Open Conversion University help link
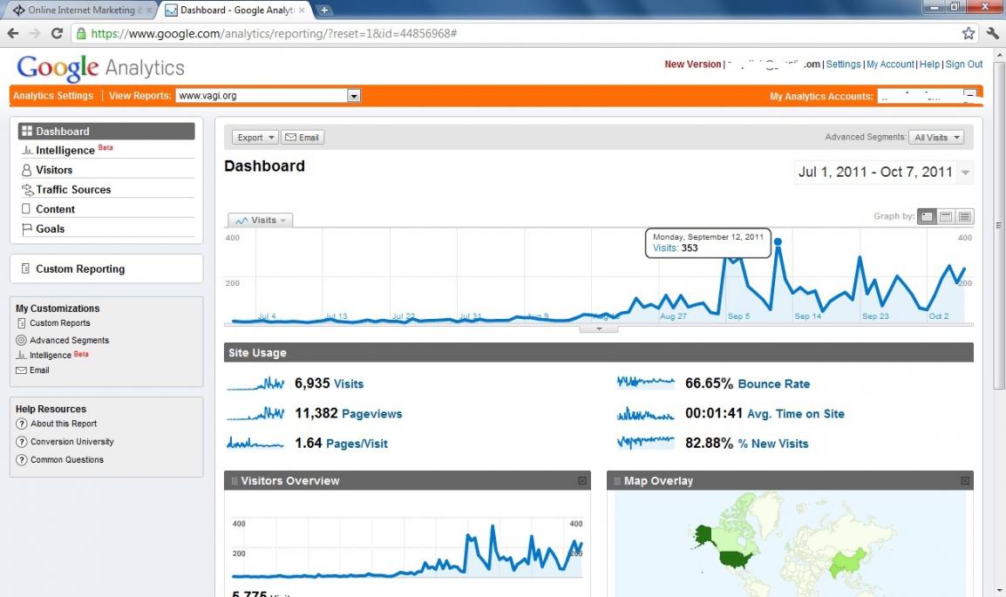This screenshot has height=597, width=1006. coord(71,442)
